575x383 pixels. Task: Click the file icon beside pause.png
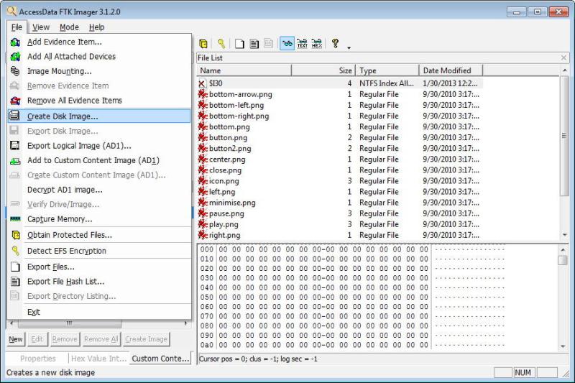coord(203,213)
